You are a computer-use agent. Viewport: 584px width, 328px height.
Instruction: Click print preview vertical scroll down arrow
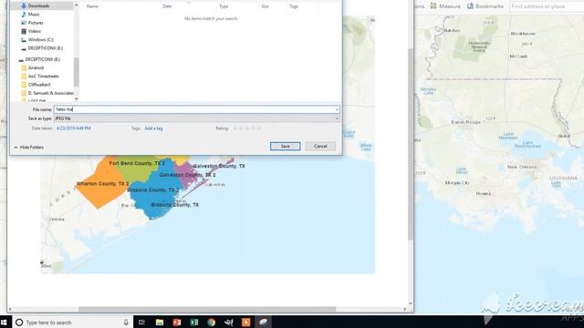point(411,303)
